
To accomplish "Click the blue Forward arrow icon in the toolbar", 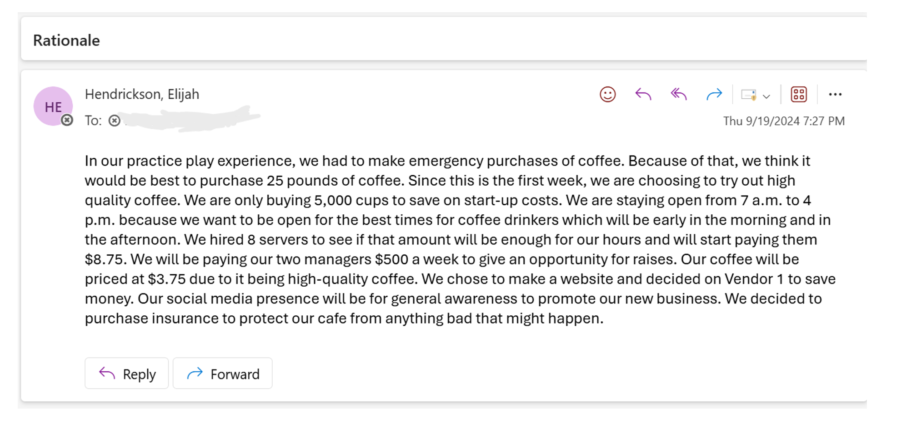I will [x=714, y=95].
